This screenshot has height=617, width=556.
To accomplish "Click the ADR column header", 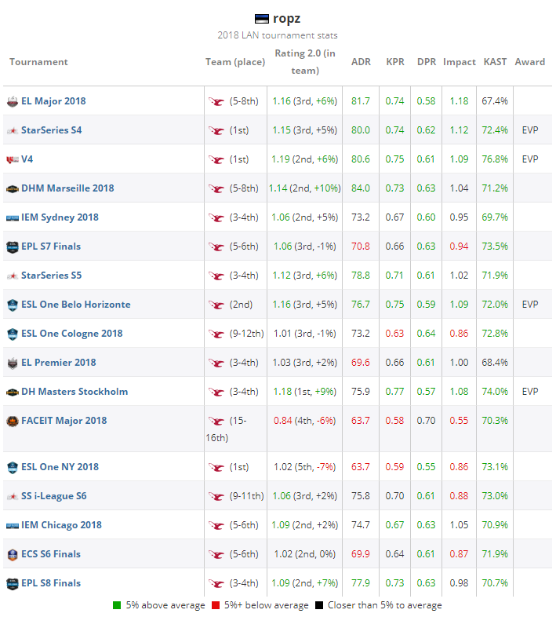I will click(x=361, y=62).
